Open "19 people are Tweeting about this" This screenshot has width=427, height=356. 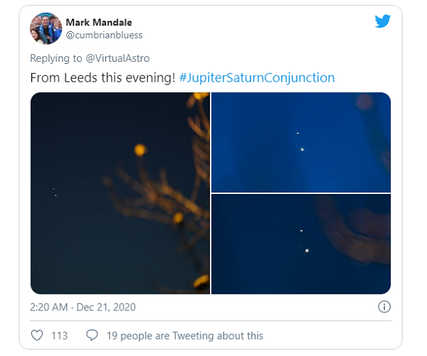pyautogui.click(x=184, y=335)
